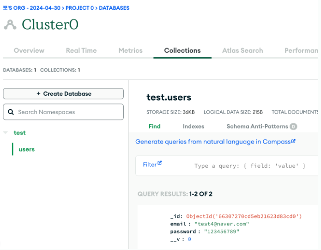Open the Overview tab
321x250 pixels.
click(29, 50)
